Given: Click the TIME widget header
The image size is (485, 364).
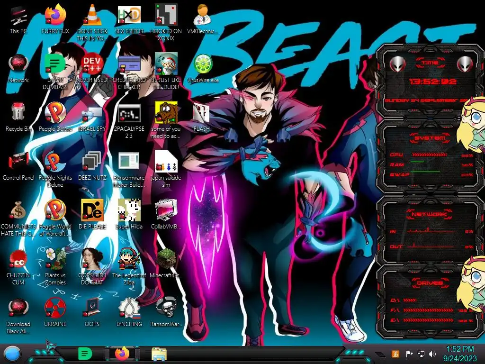Looking at the screenshot, I should click(430, 63).
